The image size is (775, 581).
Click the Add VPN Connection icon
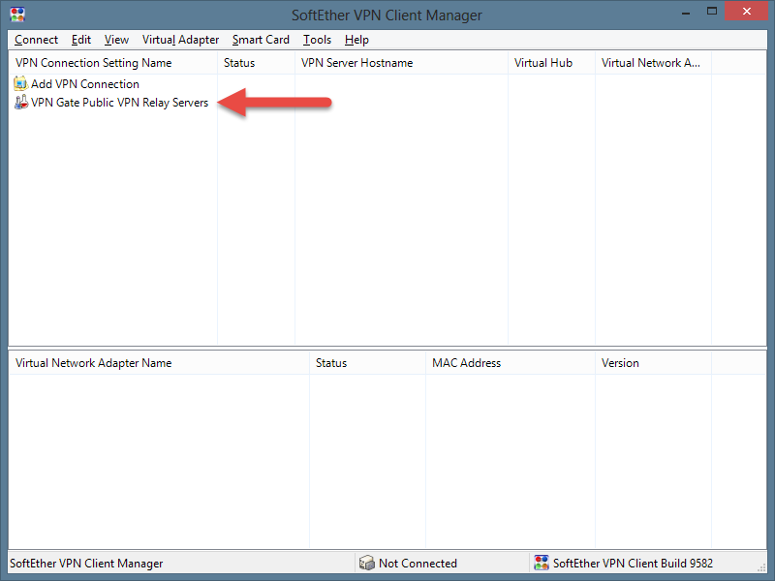pos(21,84)
